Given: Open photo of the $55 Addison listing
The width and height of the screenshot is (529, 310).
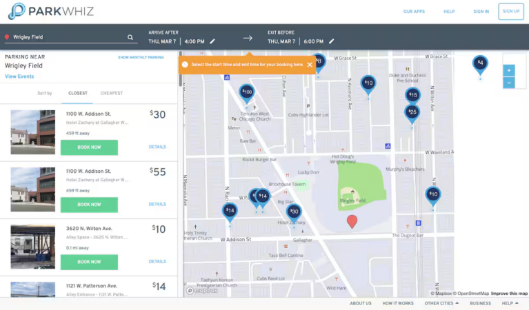Looking at the screenshot, I should 32,189.
